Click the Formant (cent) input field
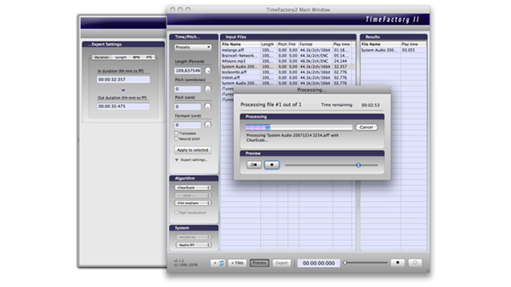511x287 pixels. (x=188, y=125)
